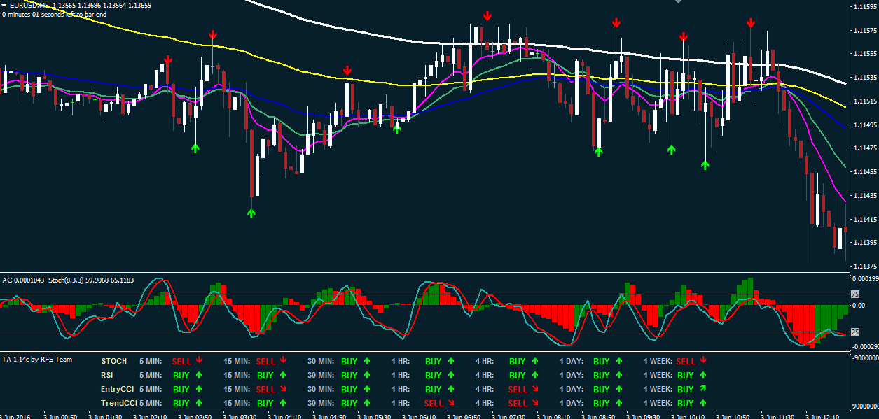
Task: Click red arrow beside STOCH 5 MIN SELL
Action: tap(199, 360)
